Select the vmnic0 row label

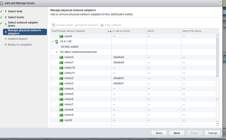point(69,57)
